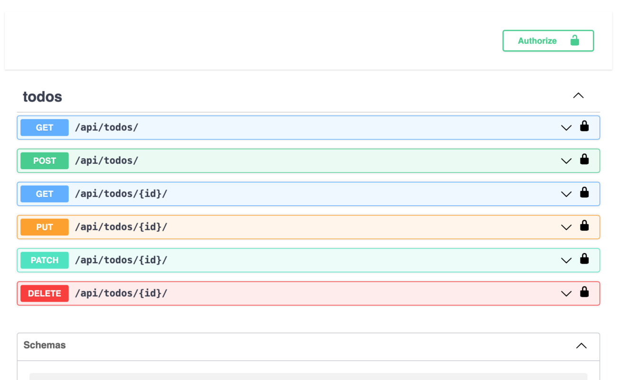
Task: Click the /api/todos/{id}/ path in the DELETE row
Action: (121, 294)
